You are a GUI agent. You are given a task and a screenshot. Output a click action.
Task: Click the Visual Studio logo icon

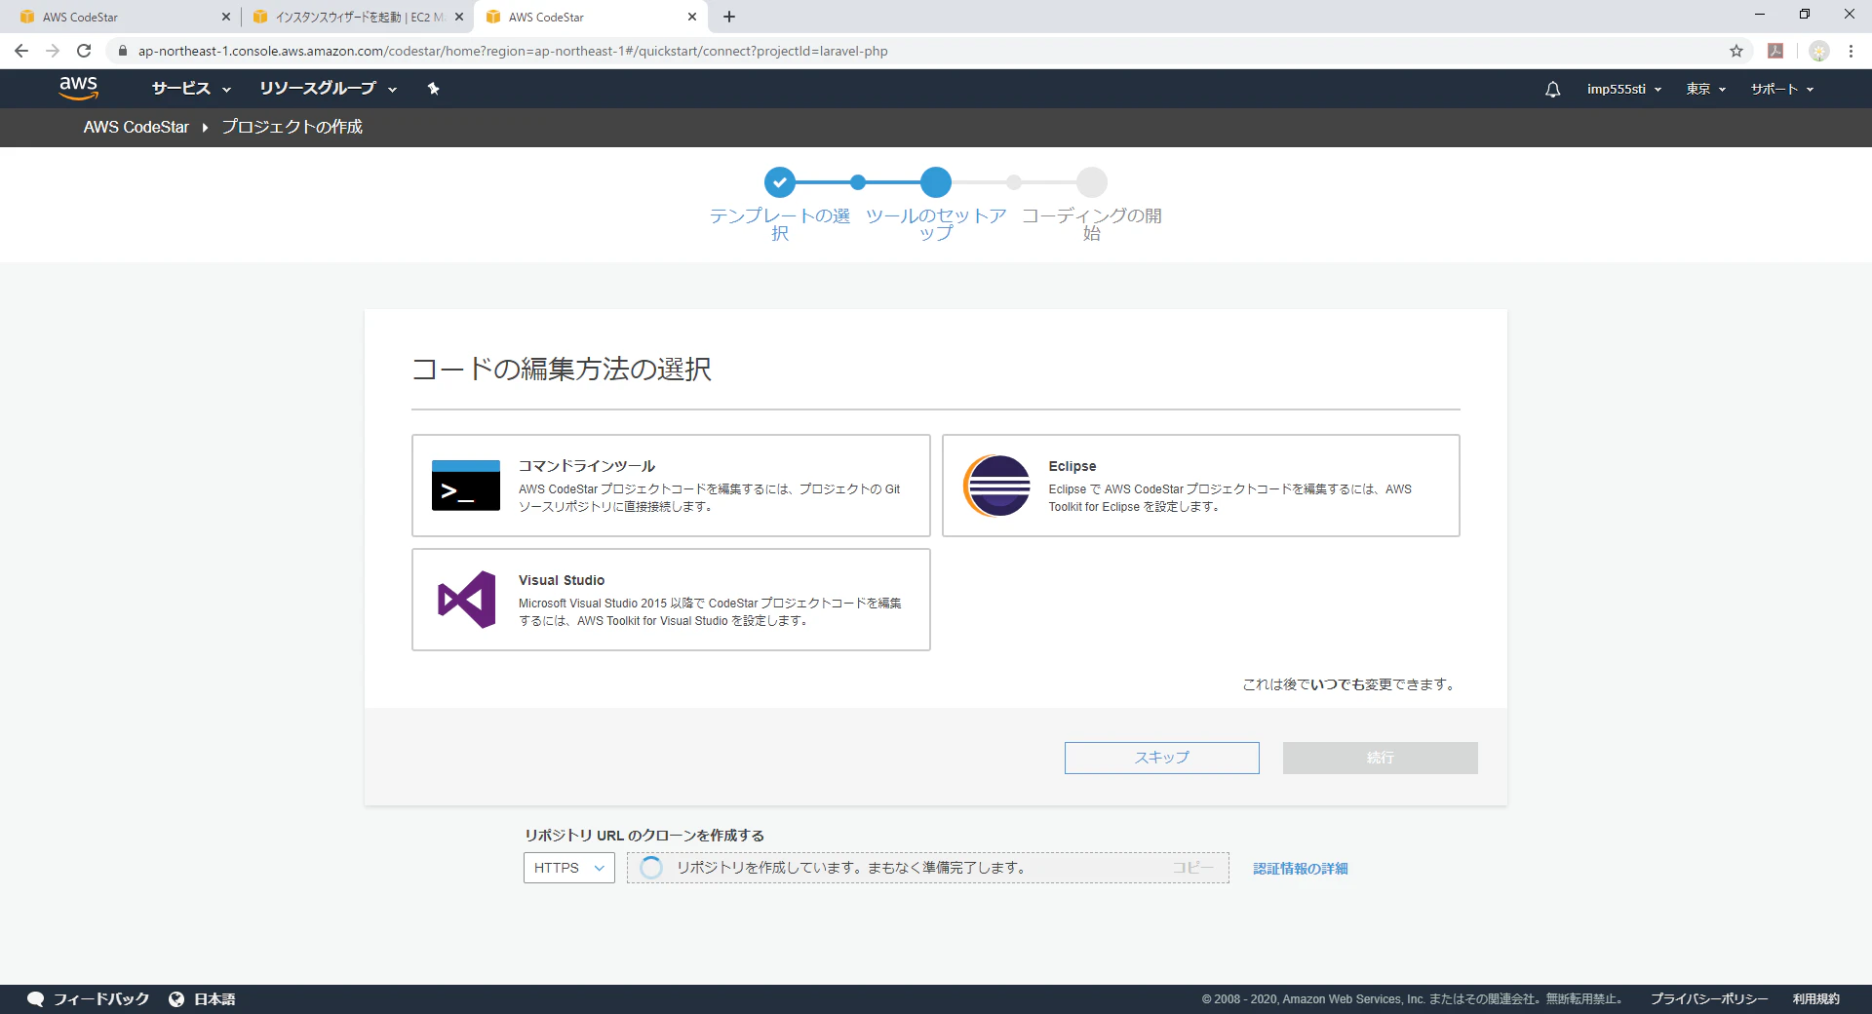(467, 600)
